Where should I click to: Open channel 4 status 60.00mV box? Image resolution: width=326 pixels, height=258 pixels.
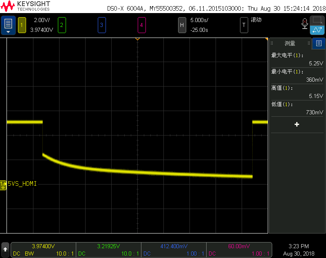pyautogui.click(x=239, y=250)
